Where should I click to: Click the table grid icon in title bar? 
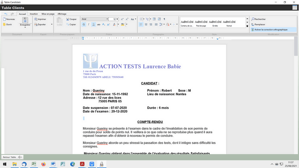click(295, 8)
